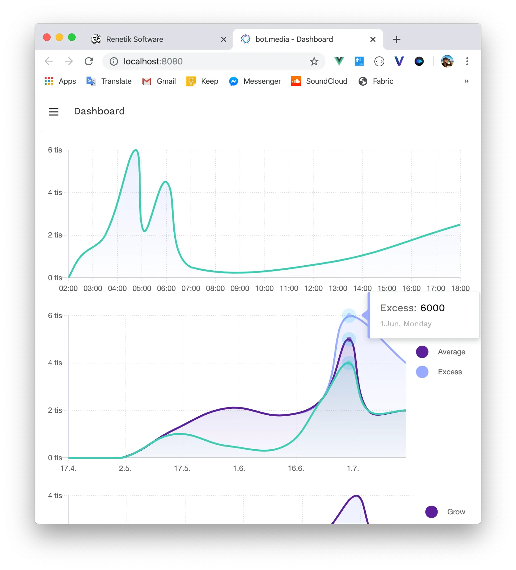The width and height of the screenshot is (516, 570).
Task: Open the blue upload arrow extension icon
Action: (359, 61)
